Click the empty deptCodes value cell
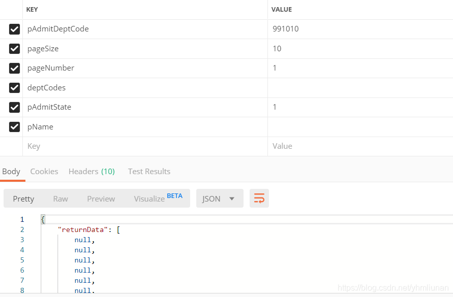This screenshot has height=297, width=453. pos(360,88)
